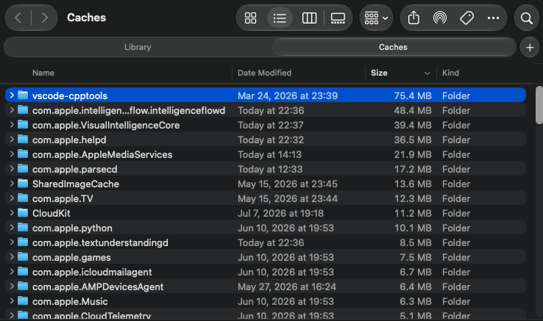The image size is (543, 321).
Task: Click the vertical scrollbar thumb
Action: (x=539, y=105)
